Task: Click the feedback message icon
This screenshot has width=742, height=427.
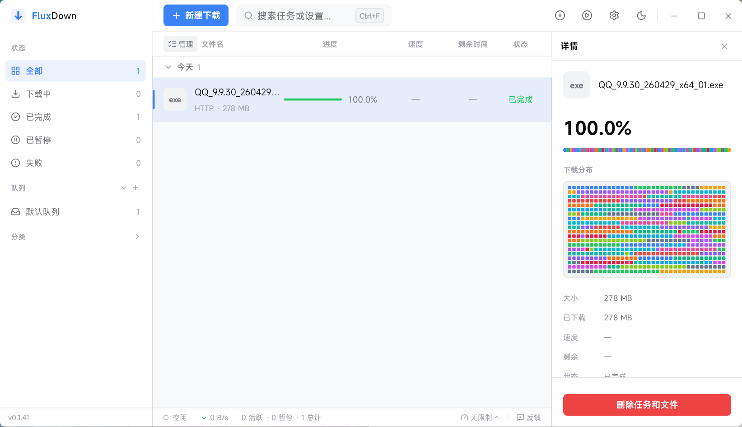Action: point(520,418)
